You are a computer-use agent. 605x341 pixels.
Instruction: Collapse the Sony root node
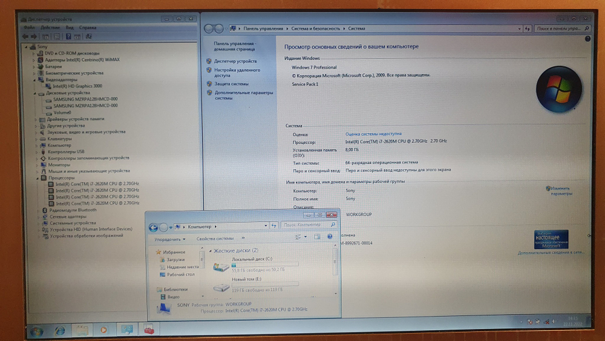click(x=26, y=47)
